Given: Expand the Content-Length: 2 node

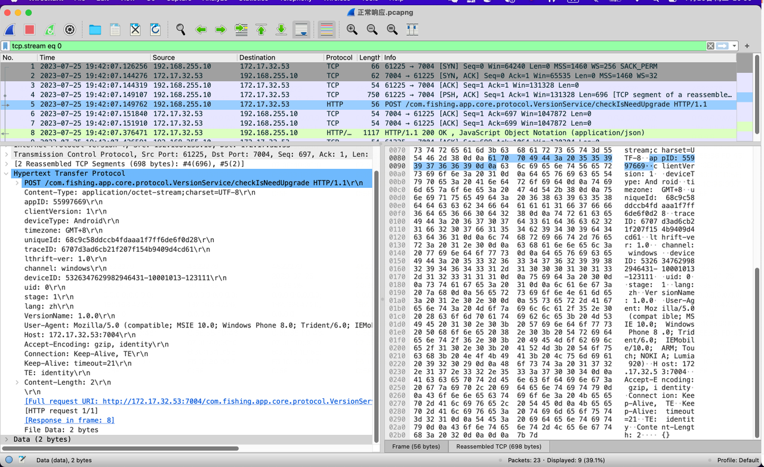Looking at the screenshot, I should click(17, 383).
